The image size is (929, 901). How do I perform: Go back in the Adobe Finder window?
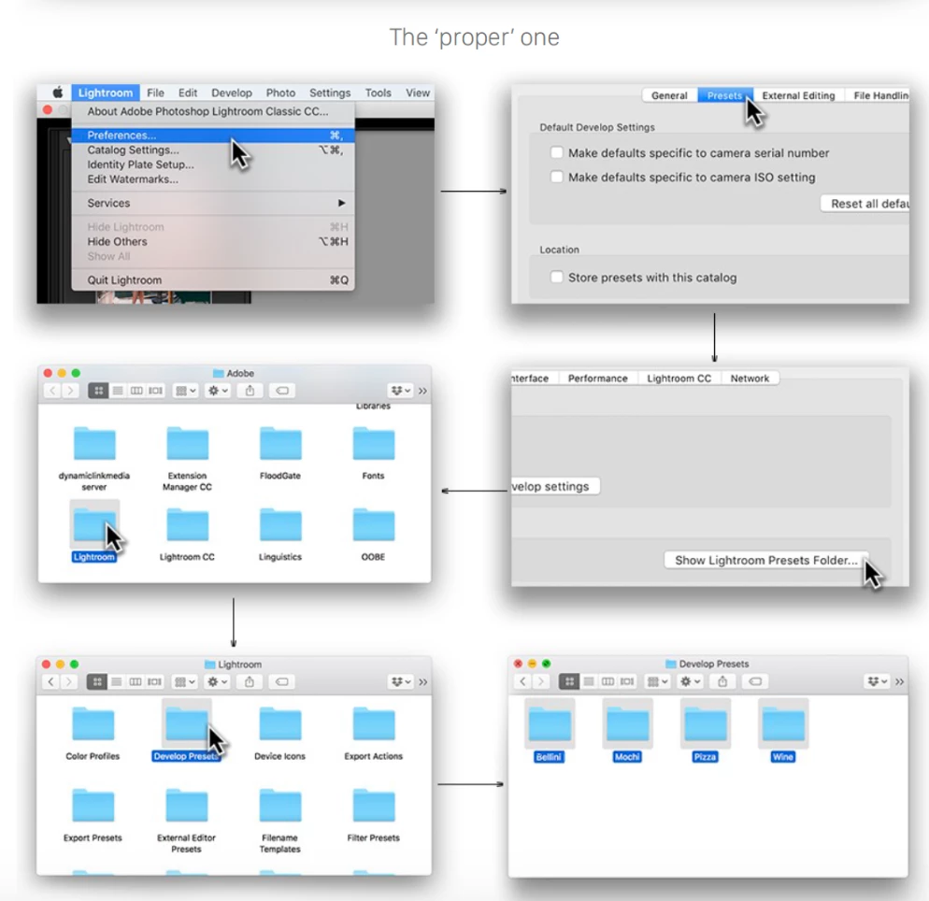pos(52,391)
